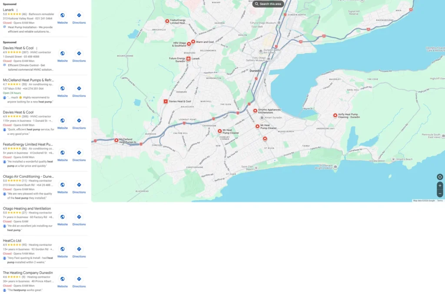
Task: Open the Otago Air Conditioning - Dune... listing title
Action: tap(28, 176)
